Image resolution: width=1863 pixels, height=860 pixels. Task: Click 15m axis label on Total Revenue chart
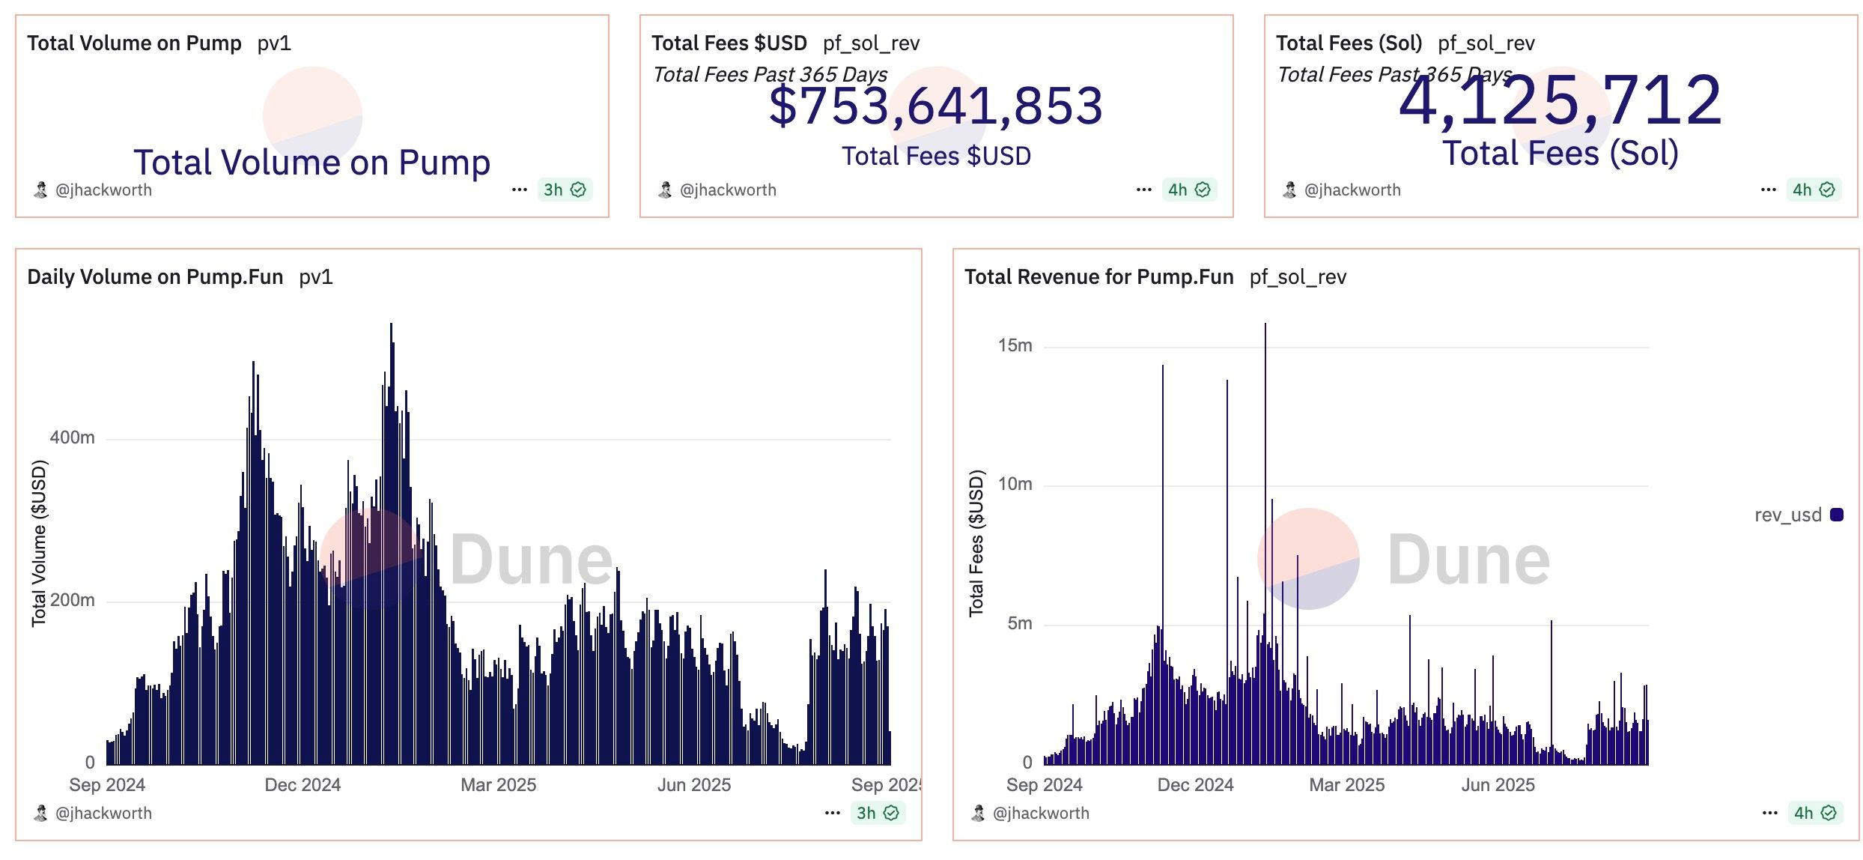click(1015, 345)
